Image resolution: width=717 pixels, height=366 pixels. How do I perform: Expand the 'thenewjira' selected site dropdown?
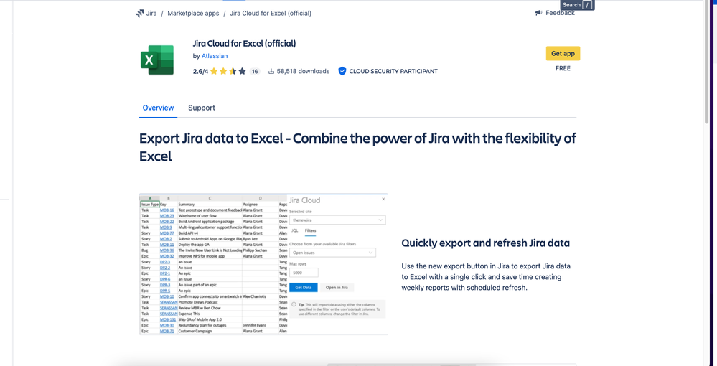(337, 220)
